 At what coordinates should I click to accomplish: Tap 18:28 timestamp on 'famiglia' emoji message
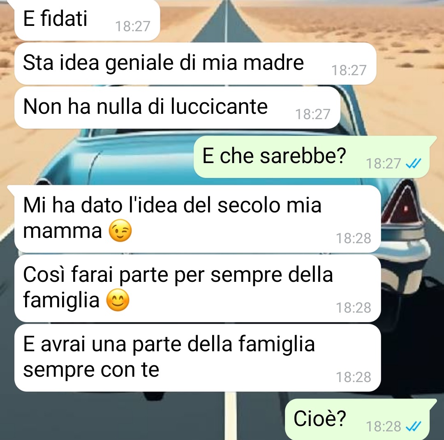tap(354, 308)
